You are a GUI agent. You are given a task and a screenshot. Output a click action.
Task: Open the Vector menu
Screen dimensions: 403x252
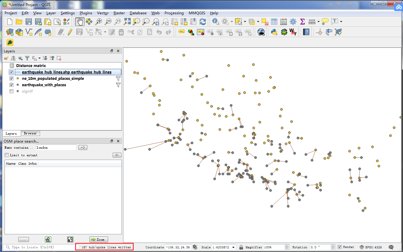[x=103, y=13]
